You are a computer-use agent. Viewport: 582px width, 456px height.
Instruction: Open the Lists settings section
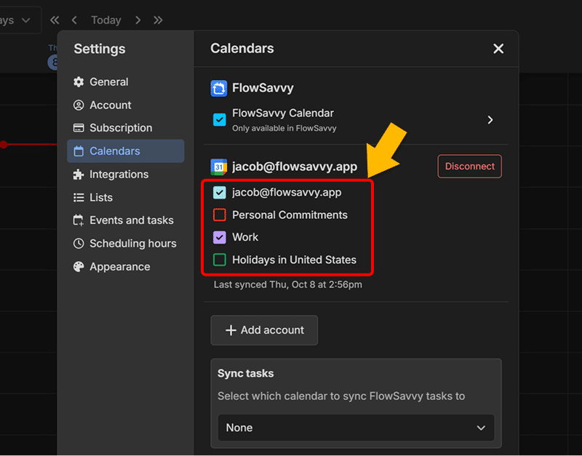tap(125, 197)
